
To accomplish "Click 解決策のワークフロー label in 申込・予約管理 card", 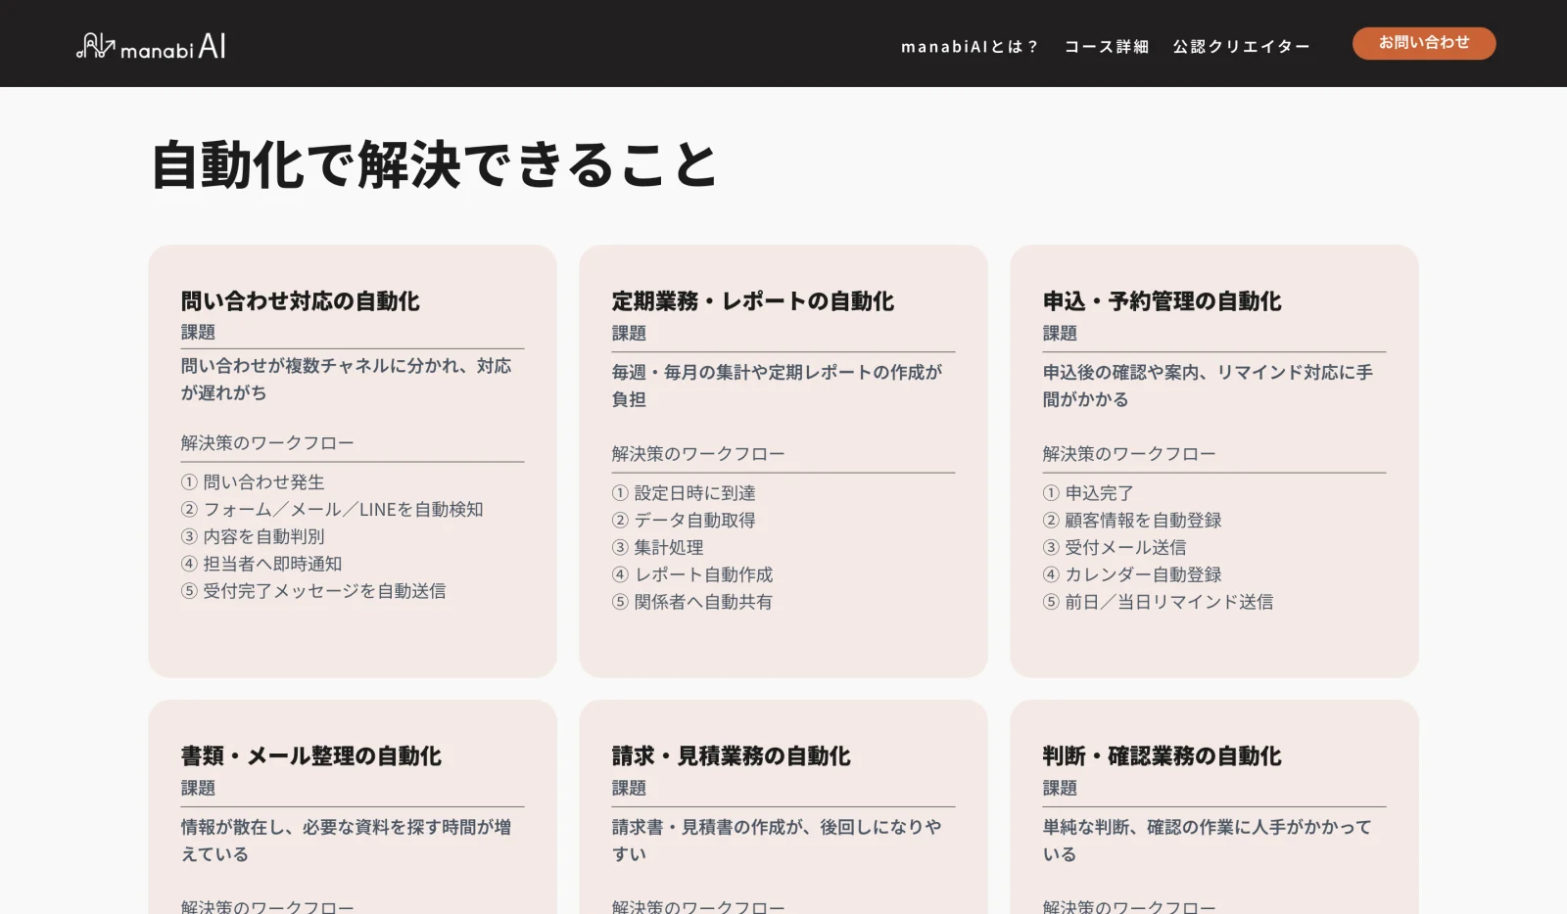I will coord(1129,455).
